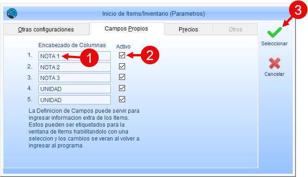Click the UNIDAD field on row 4
Screen dimensions: 308x177
75,89
